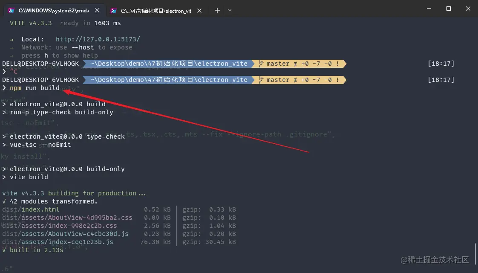Close the electron_vit terminal tab
Viewport: 478px width, 273px height.
pos(199,11)
